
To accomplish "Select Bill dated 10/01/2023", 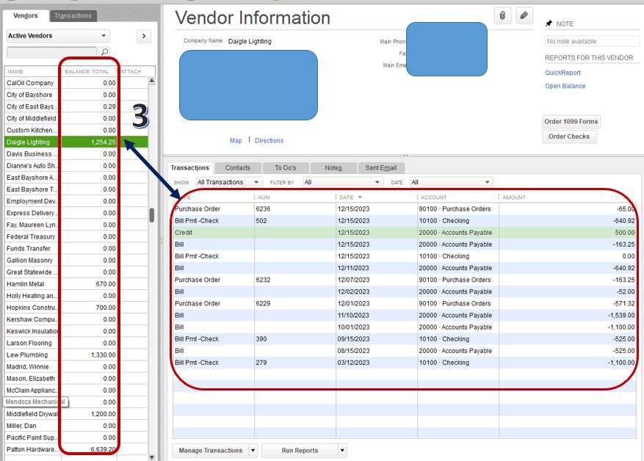I will coord(405,327).
